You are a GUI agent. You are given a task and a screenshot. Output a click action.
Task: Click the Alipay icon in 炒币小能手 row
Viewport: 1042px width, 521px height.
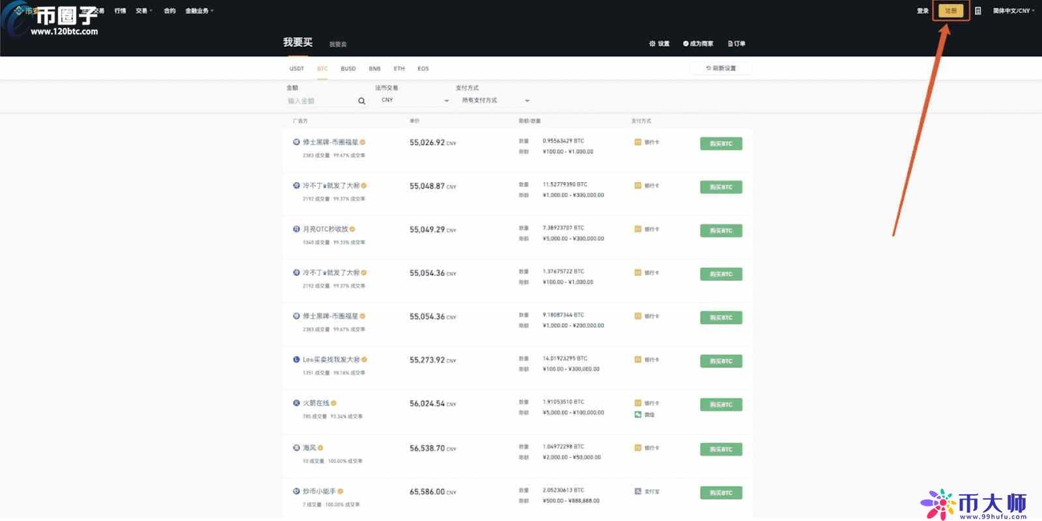tap(638, 491)
